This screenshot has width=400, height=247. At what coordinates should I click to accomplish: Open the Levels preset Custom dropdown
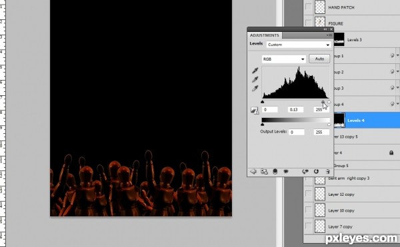coord(299,45)
